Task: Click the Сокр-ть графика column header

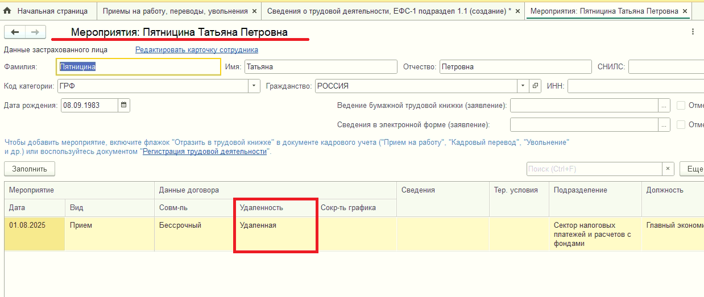Action: (x=357, y=208)
